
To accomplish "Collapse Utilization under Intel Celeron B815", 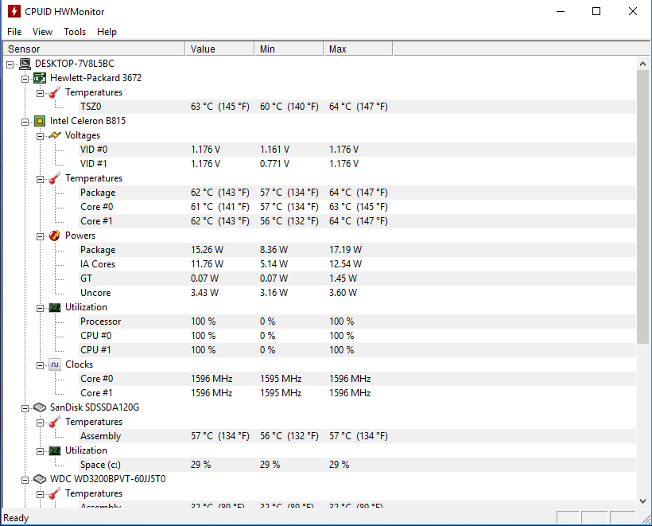I will click(x=40, y=309).
